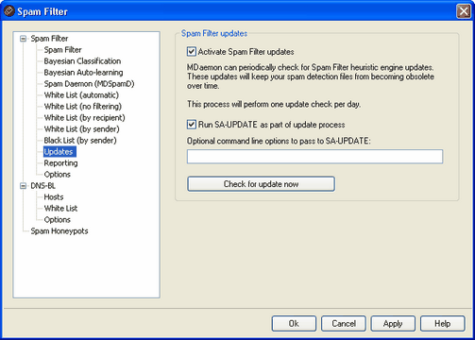This screenshot has width=475, height=340.
Task: Click the Apply button
Action: 393,324
